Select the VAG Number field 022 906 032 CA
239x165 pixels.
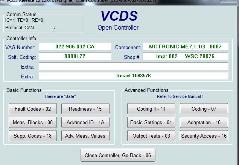[75, 46]
